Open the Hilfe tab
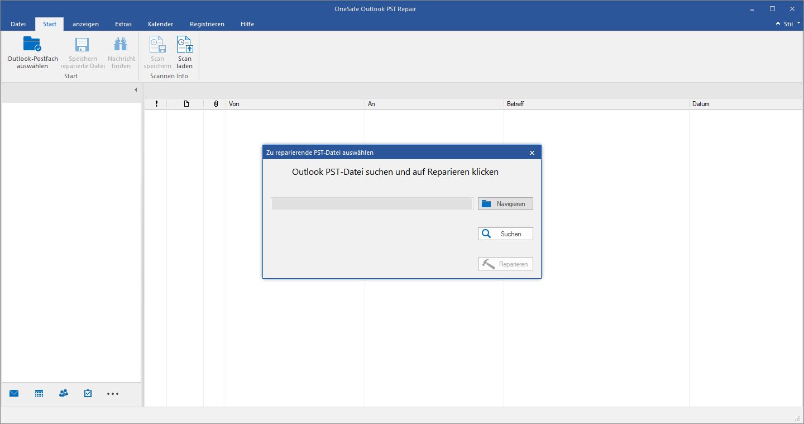 (247, 24)
